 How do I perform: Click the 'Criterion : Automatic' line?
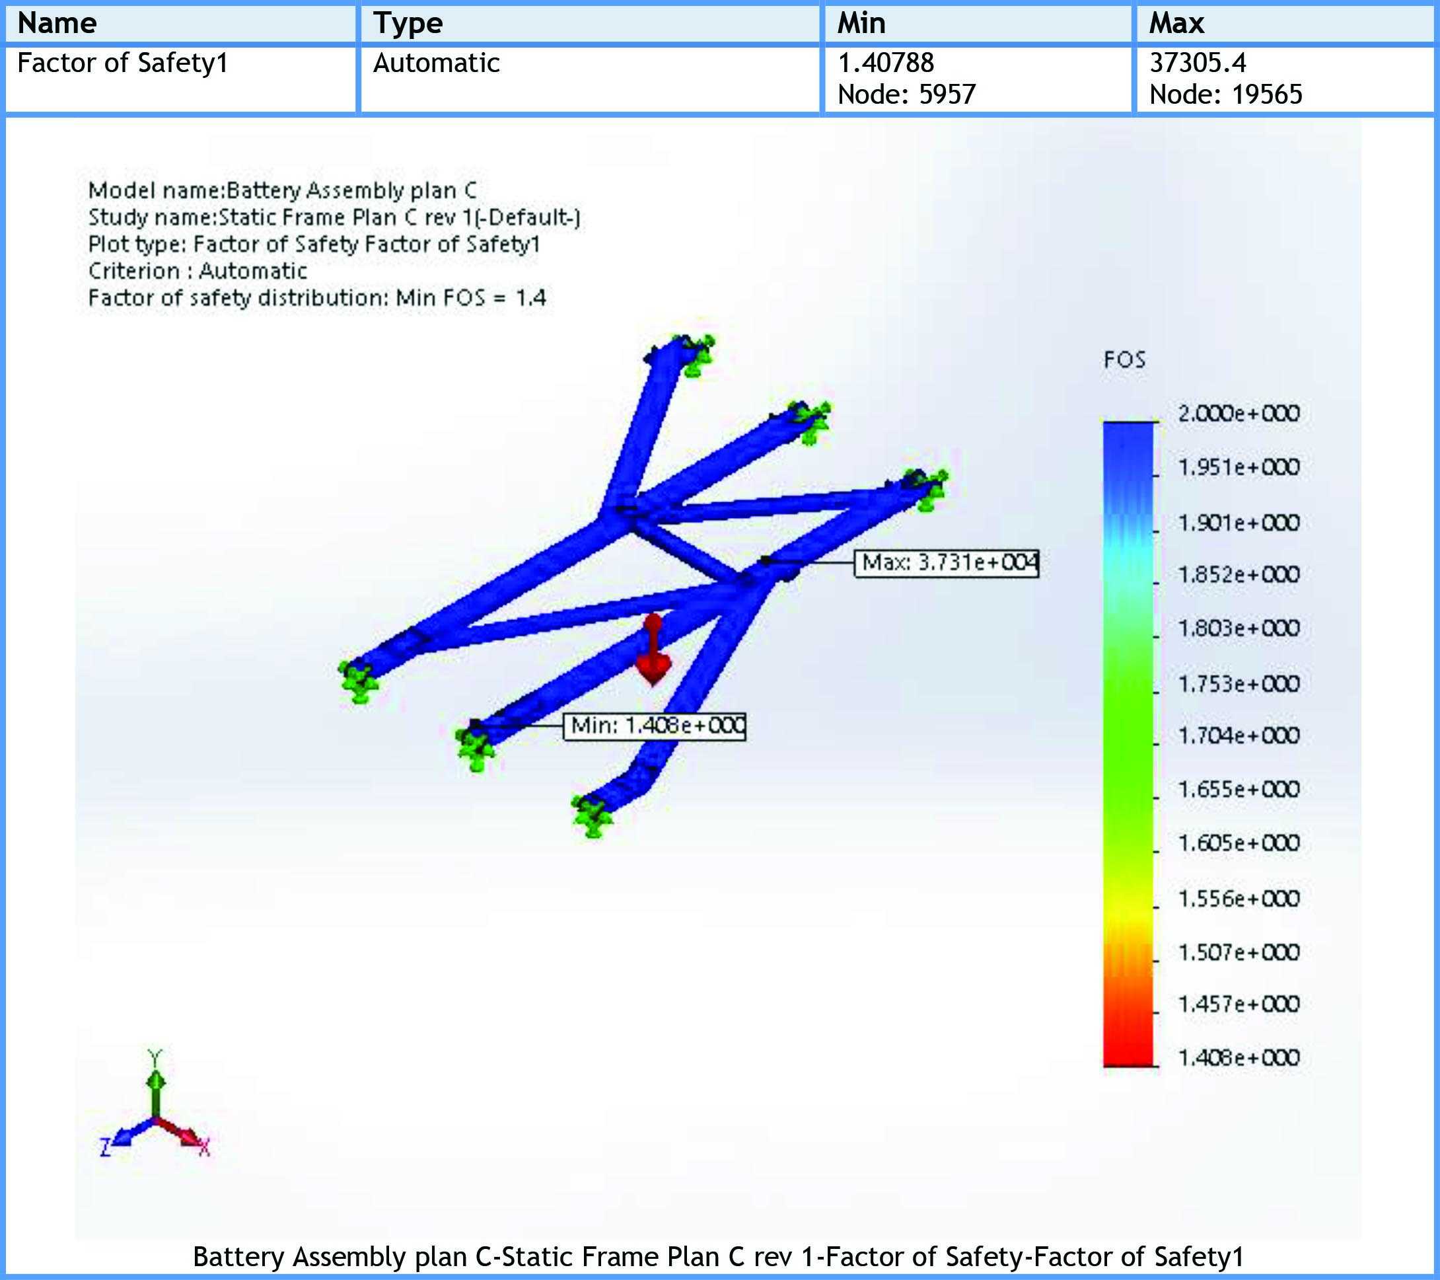[198, 271]
